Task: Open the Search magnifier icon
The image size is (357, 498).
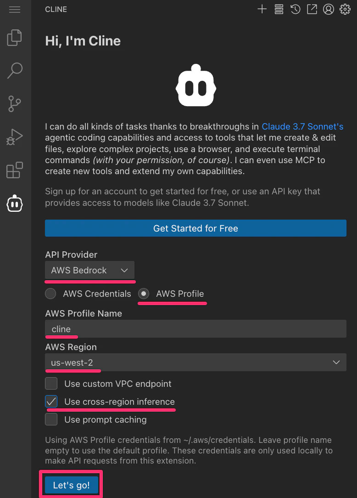Action: tap(15, 70)
